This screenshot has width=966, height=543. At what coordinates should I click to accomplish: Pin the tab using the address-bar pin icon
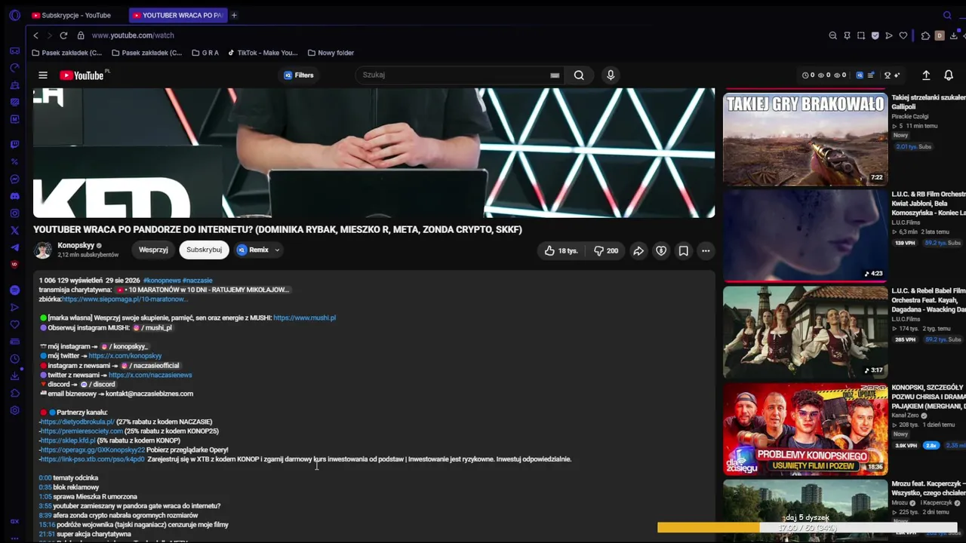tap(847, 35)
